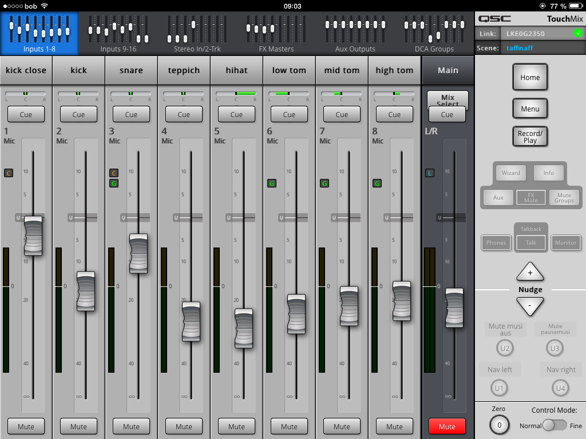Click gate G badge on high tom
The height and width of the screenshot is (439, 586).
[x=377, y=183]
